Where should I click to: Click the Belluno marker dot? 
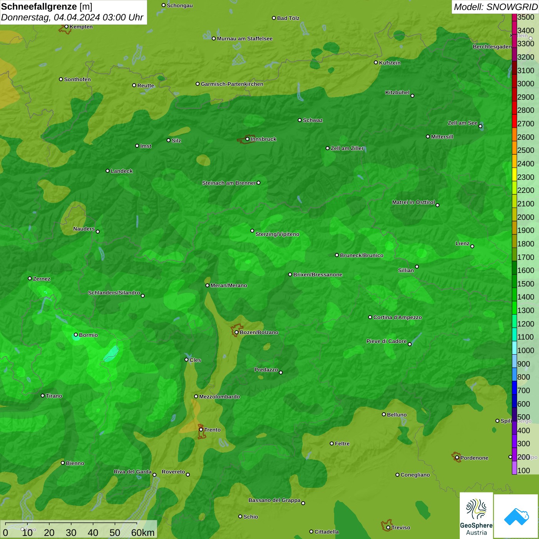(x=384, y=414)
